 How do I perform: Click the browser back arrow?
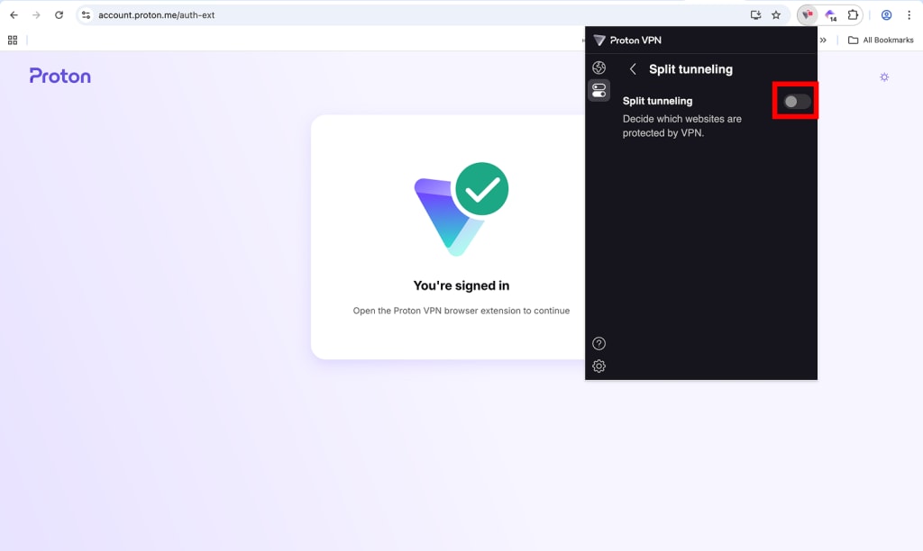pos(14,15)
